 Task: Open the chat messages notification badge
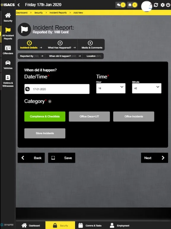pos(121,5)
